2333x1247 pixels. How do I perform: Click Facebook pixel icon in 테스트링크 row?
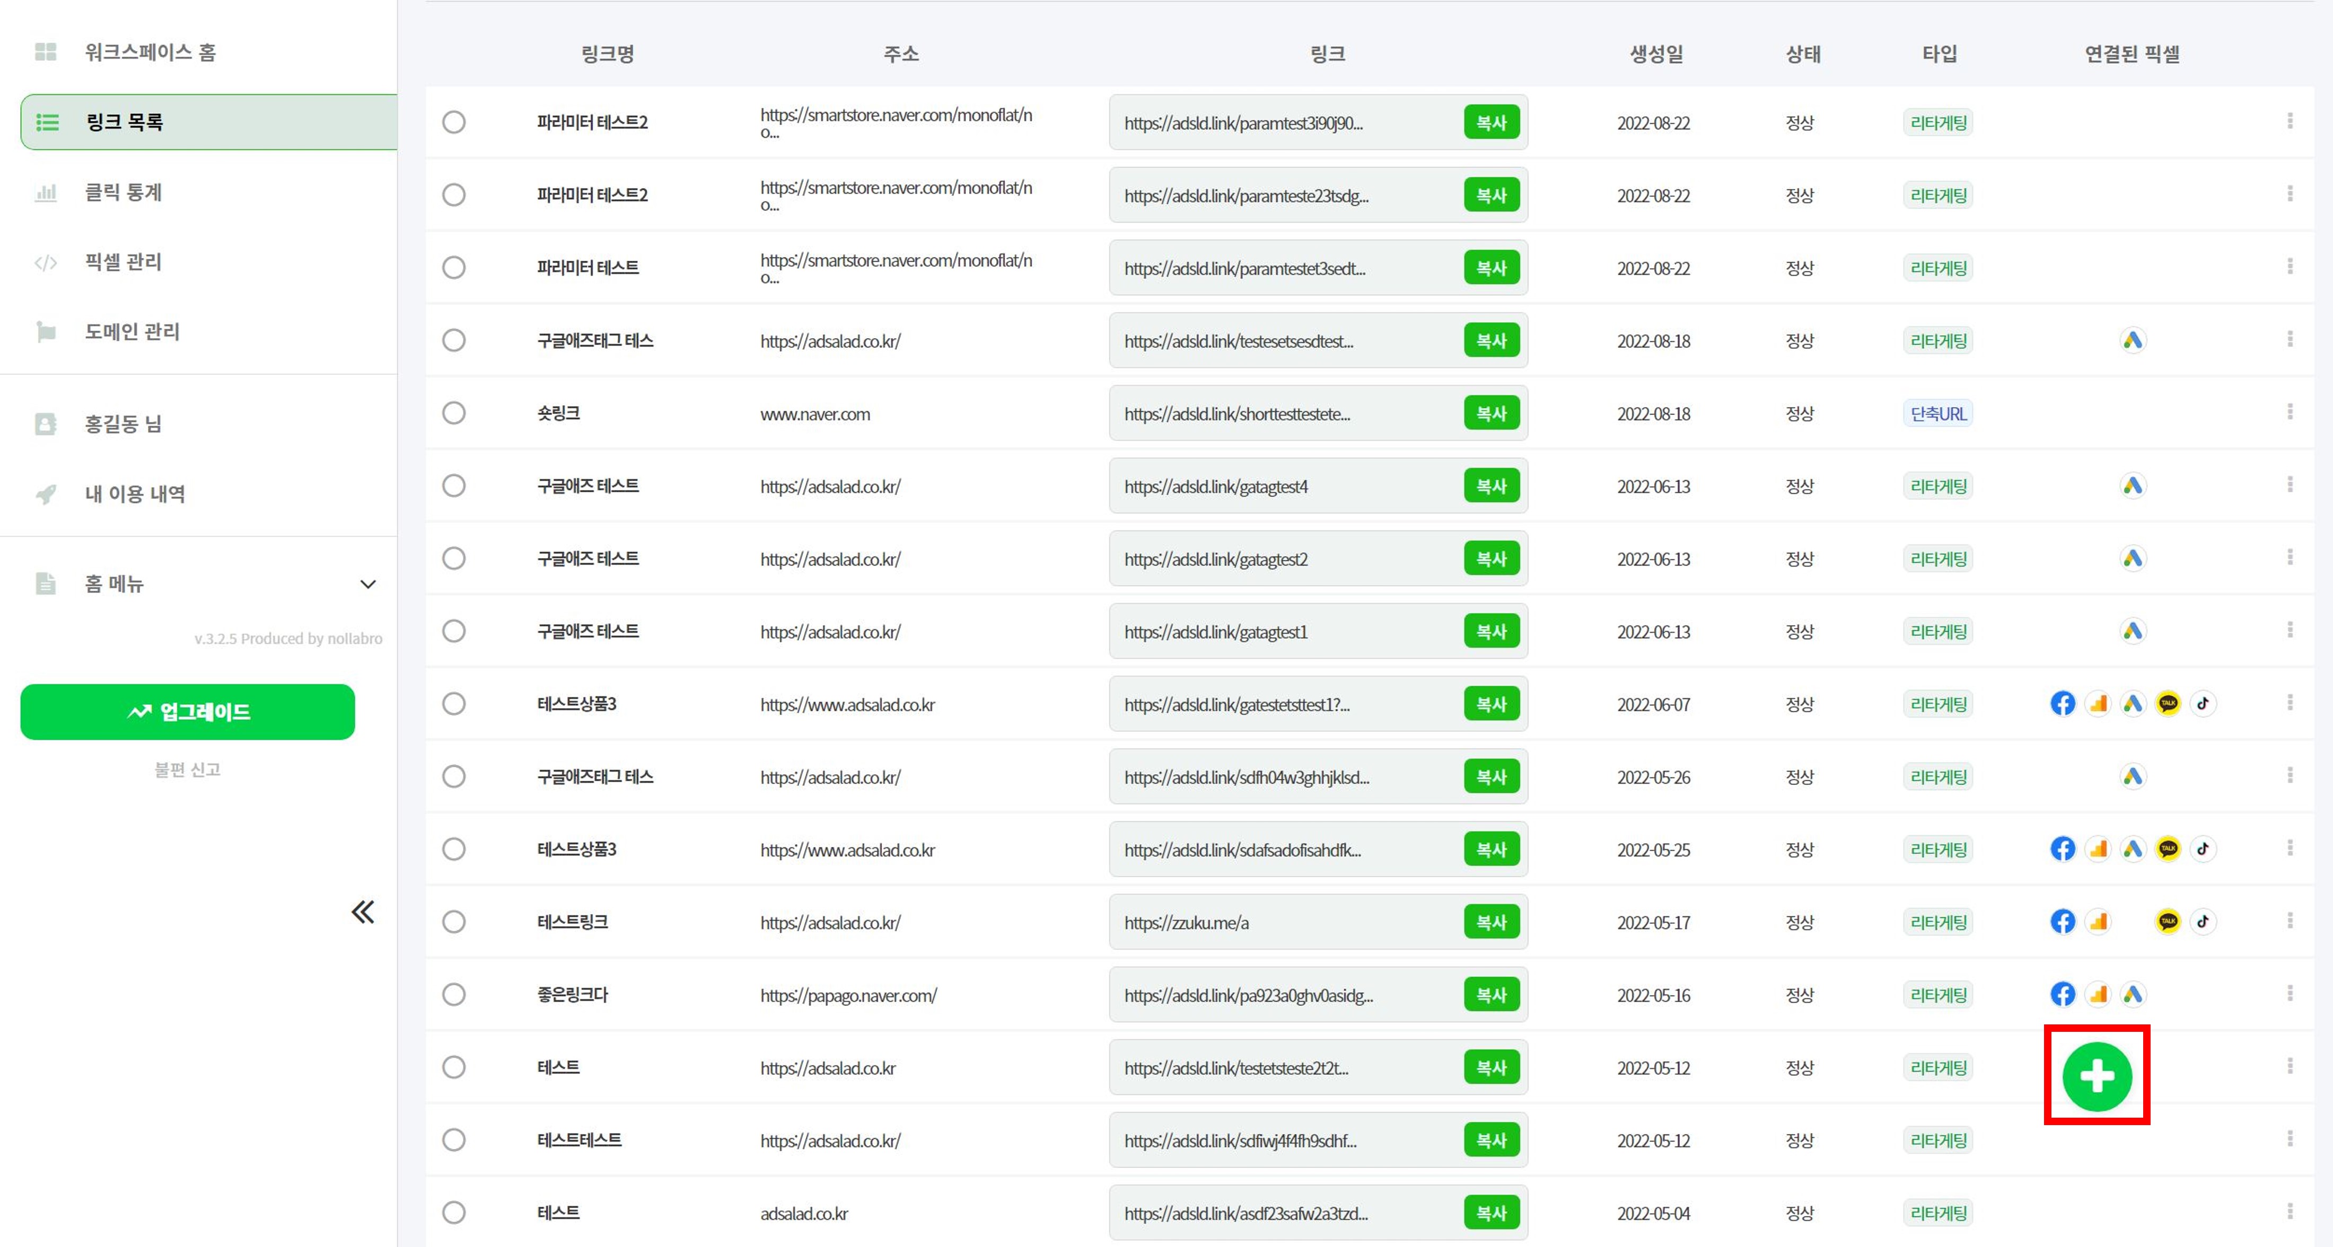[2062, 921]
